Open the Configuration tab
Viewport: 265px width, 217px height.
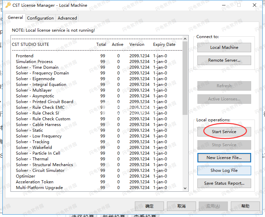pyautogui.click(x=41, y=18)
